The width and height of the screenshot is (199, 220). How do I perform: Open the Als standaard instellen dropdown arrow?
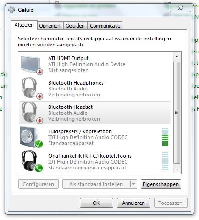(x=133, y=184)
